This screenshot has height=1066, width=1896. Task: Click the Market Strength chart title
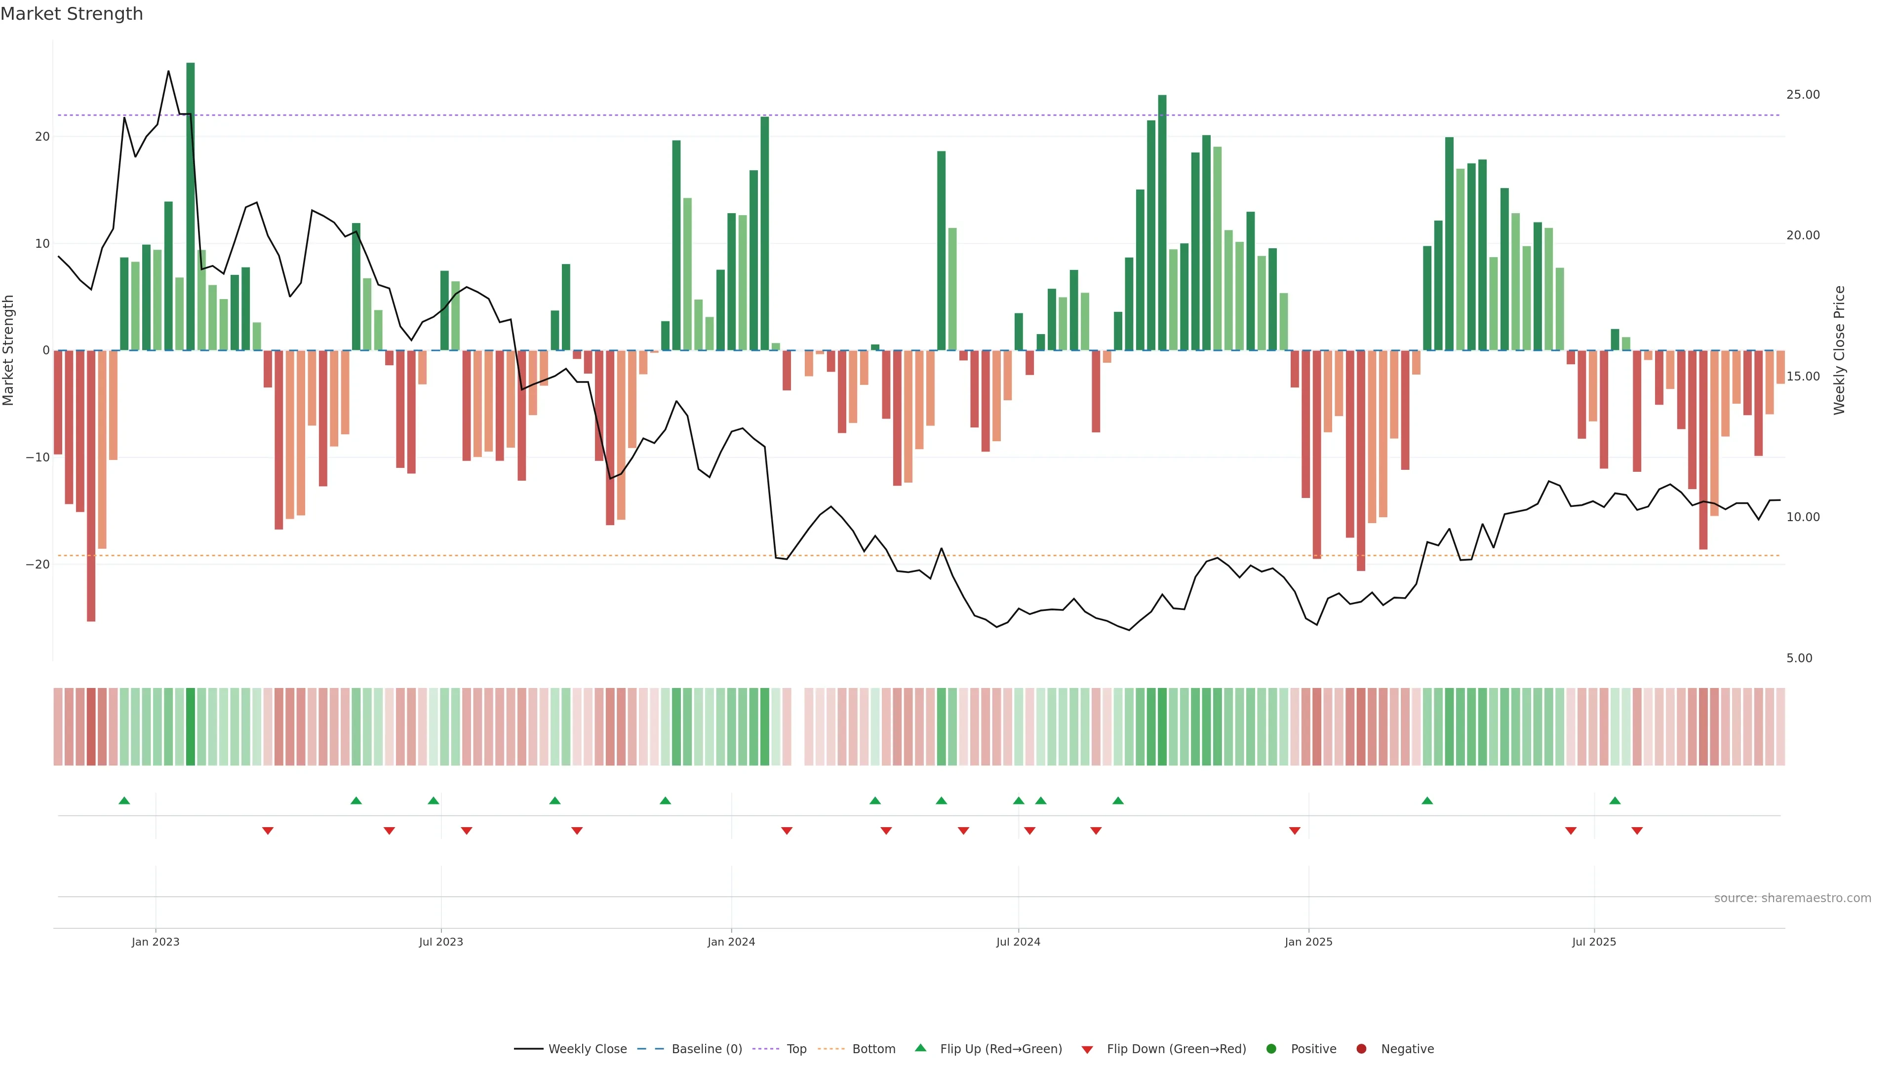click(72, 14)
